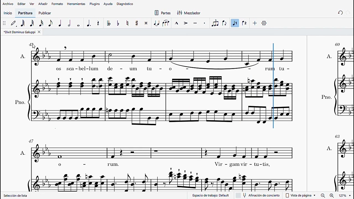Open the Partes panel
354x199 pixels.
[163, 13]
